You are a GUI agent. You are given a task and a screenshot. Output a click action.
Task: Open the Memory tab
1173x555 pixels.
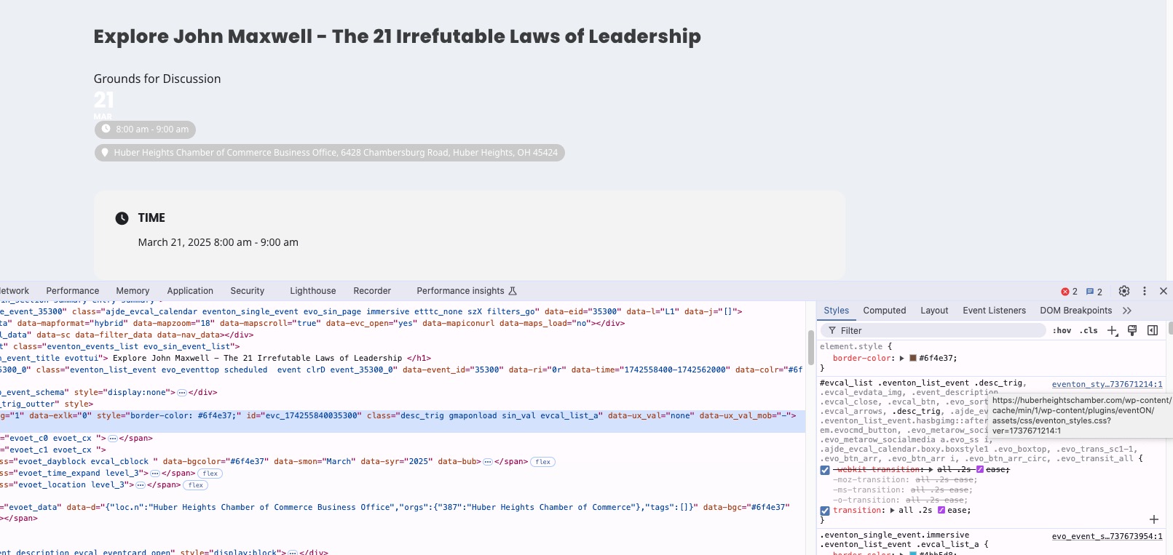click(x=133, y=291)
